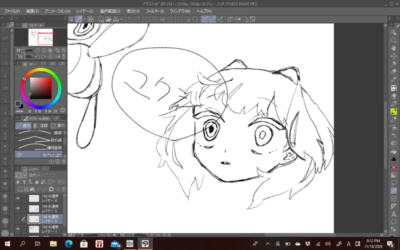Viewport: 400px width, 250px height.
Task: Click New layer folder icon in Layer panel
Action: click(x=32, y=189)
